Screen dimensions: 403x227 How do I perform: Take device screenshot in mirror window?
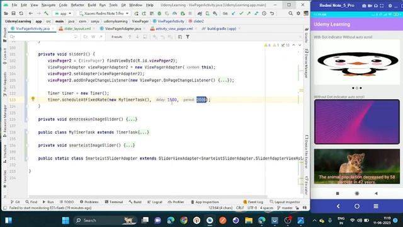pyautogui.click(x=364, y=6)
